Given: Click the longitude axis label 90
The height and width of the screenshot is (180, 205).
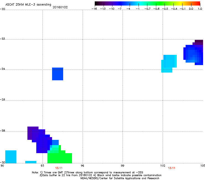Looking at the screenshot, I should tap(2, 166).
